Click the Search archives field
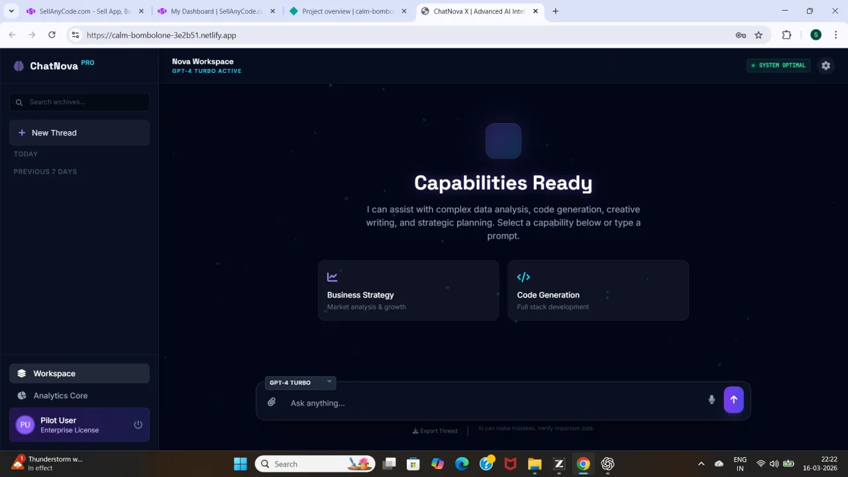The width and height of the screenshot is (848, 477). pyautogui.click(x=79, y=102)
